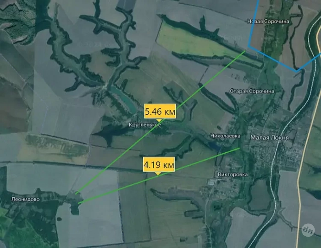Viewport: 321px width, 248px height.
Task: Click the pointer arrow under 4.19 км label
Action: click(x=158, y=173)
